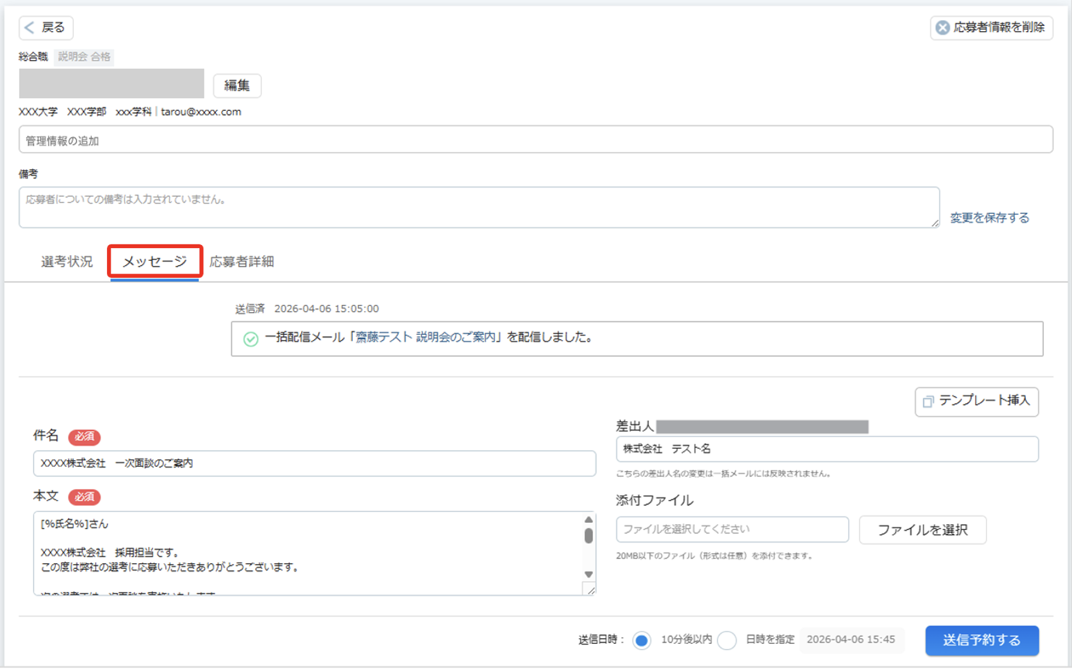
Task: Click the back chevron icon beside 戻る
Action: tap(29, 27)
